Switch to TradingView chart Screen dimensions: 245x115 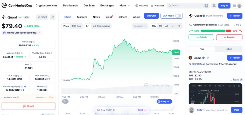pos(101,26)
